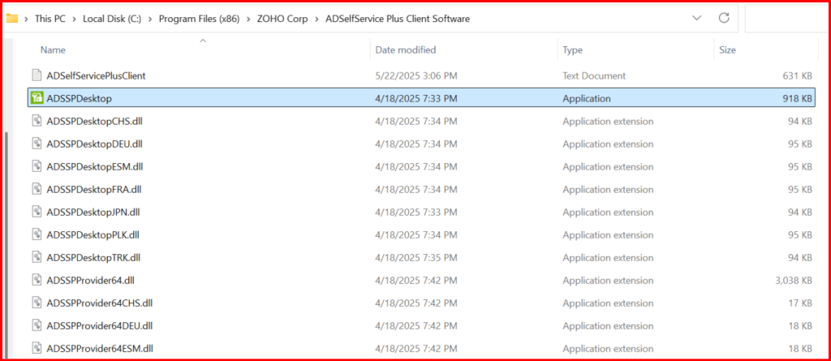831x361 pixels.
Task: Click the left navigation pane scrollbar
Action: coord(7,243)
